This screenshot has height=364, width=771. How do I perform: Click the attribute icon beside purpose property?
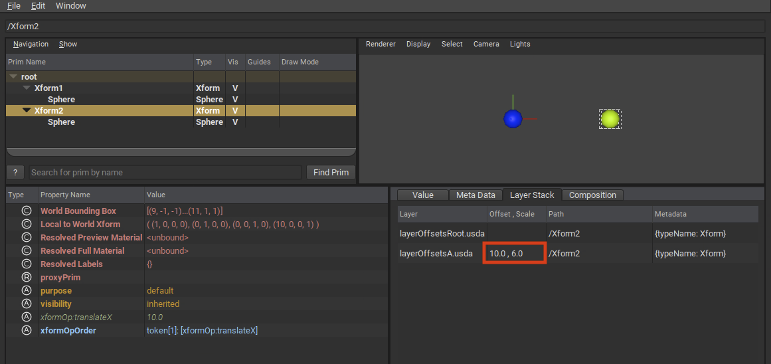27,290
